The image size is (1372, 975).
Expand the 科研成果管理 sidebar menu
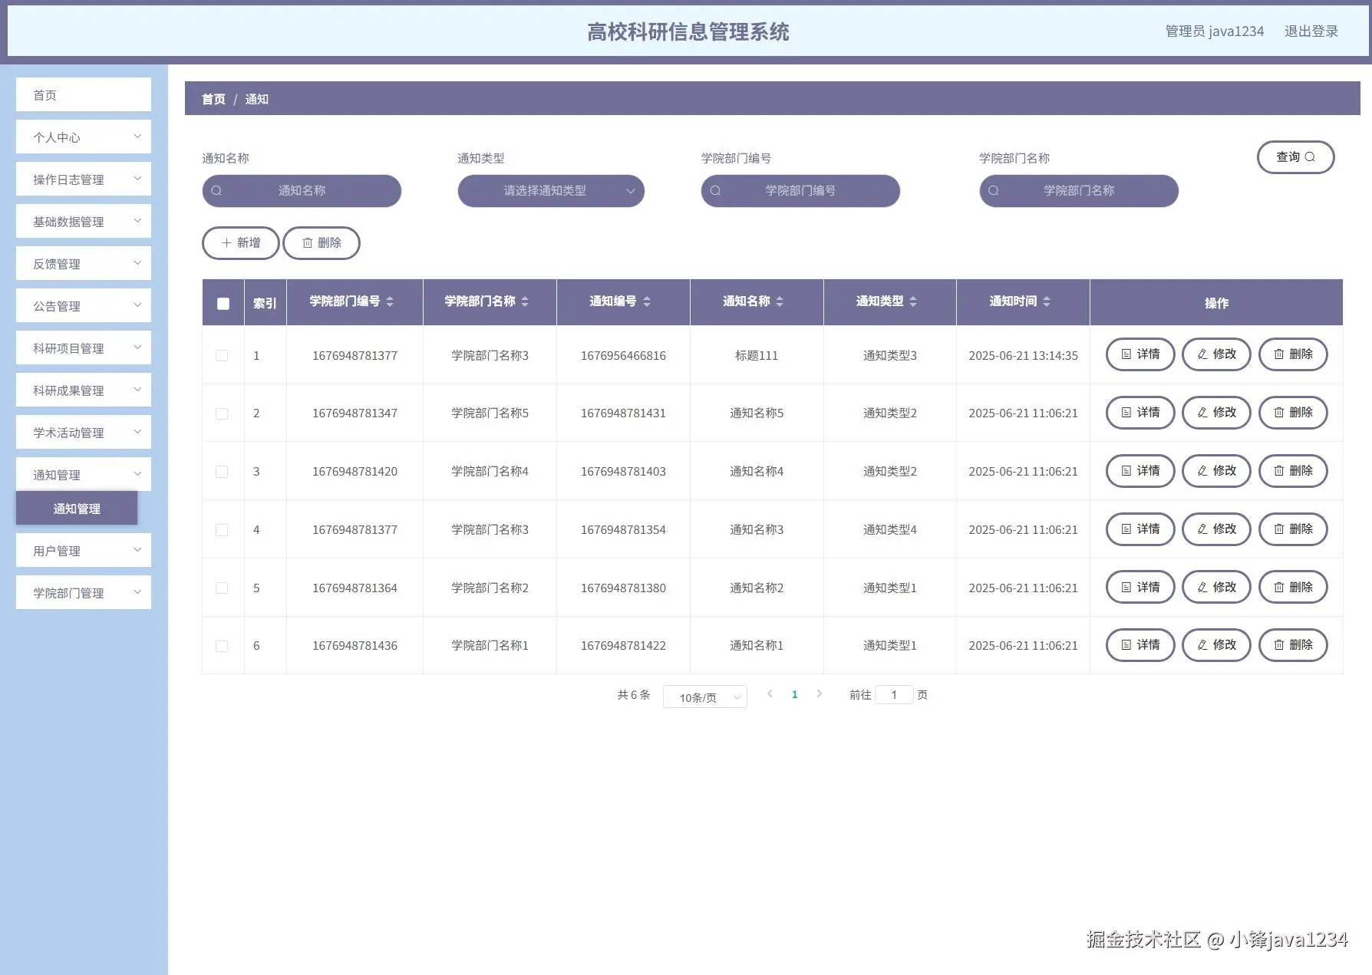point(84,390)
